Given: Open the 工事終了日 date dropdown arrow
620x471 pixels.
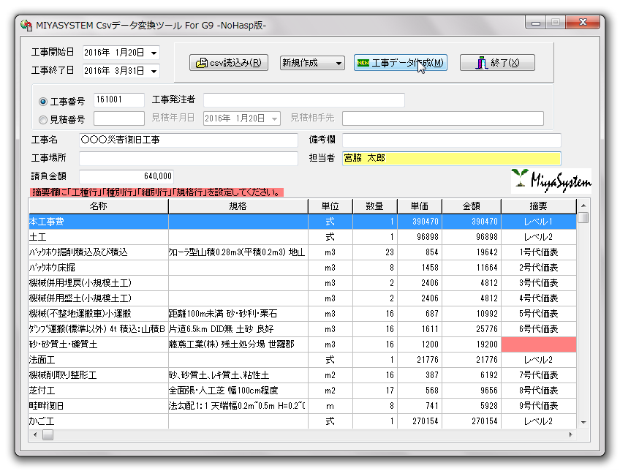Looking at the screenshot, I should (x=154, y=71).
